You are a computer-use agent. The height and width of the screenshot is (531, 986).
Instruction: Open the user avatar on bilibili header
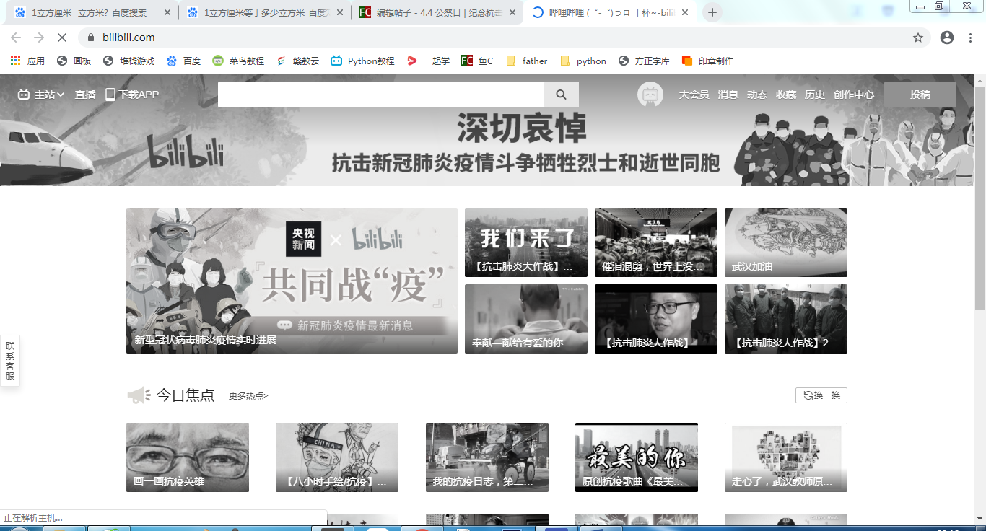click(x=650, y=95)
